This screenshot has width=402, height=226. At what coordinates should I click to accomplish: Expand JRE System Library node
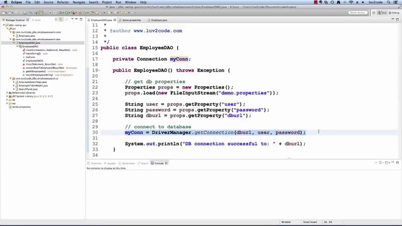point(7,96)
